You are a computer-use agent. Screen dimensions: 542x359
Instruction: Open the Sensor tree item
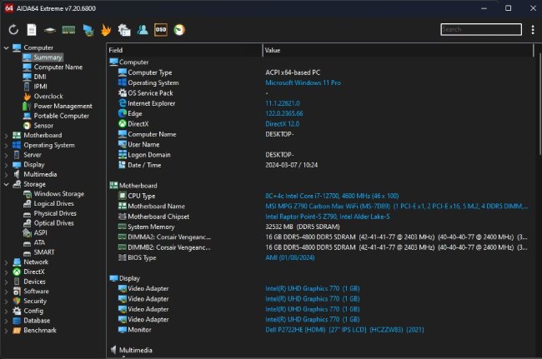[43, 126]
